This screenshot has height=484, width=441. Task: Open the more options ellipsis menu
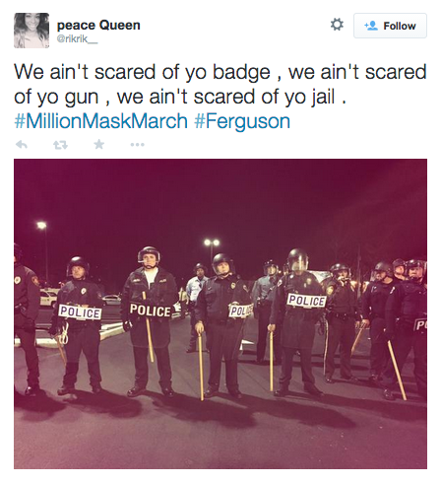pyautogui.click(x=137, y=145)
